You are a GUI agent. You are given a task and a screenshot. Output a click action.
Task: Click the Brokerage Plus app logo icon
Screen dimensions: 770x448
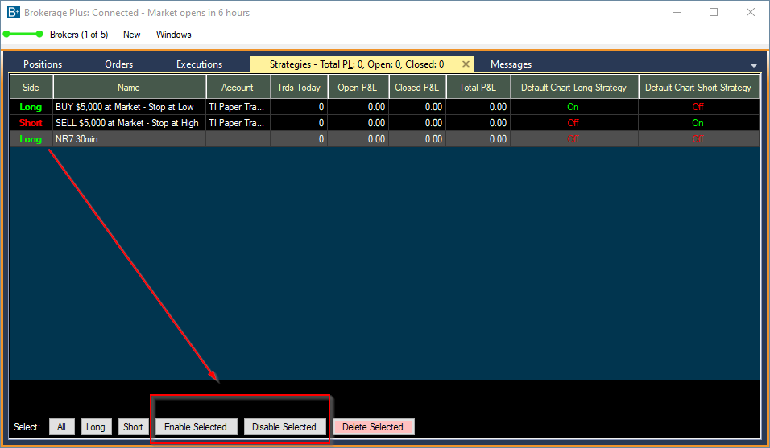point(13,12)
